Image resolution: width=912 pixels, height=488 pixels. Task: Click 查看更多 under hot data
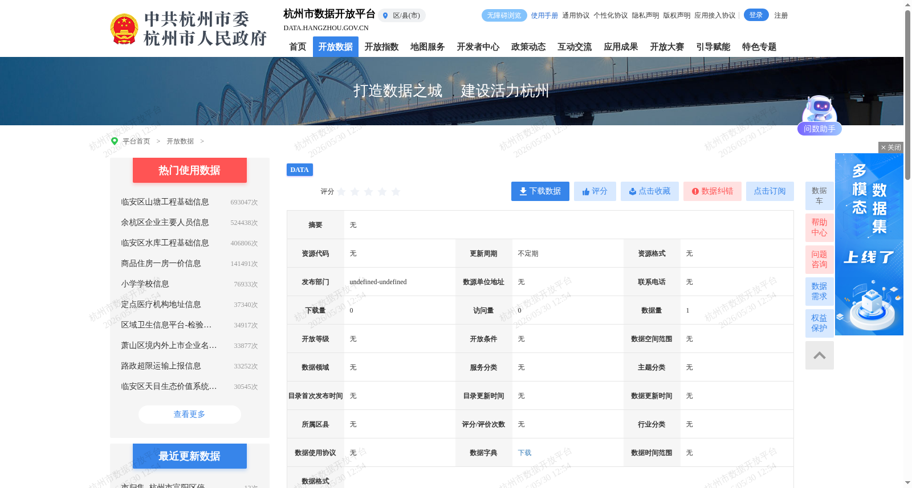(190, 415)
